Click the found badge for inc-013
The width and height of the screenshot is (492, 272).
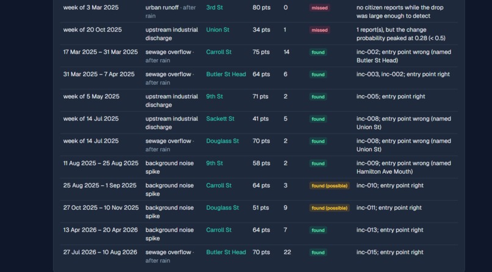click(x=318, y=231)
